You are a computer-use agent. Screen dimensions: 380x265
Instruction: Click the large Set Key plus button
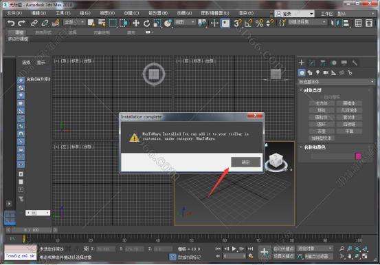pyautogui.click(x=265, y=253)
